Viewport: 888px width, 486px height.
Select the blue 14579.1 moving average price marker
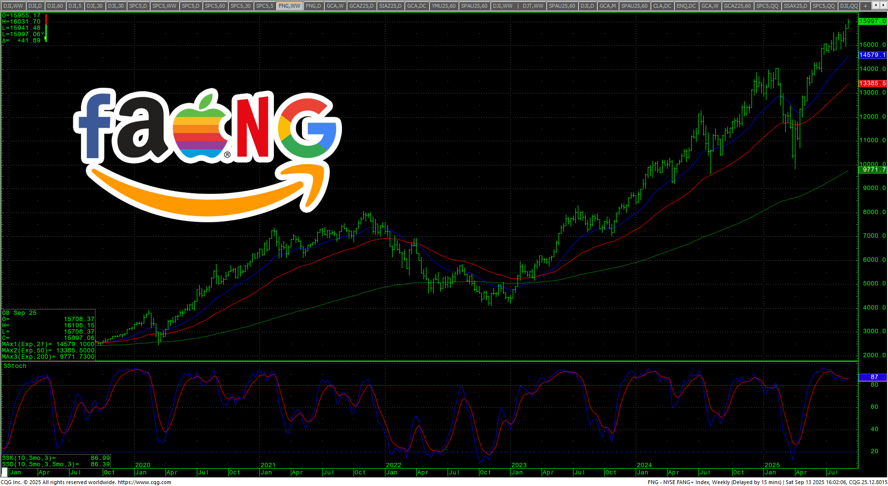point(873,55)
